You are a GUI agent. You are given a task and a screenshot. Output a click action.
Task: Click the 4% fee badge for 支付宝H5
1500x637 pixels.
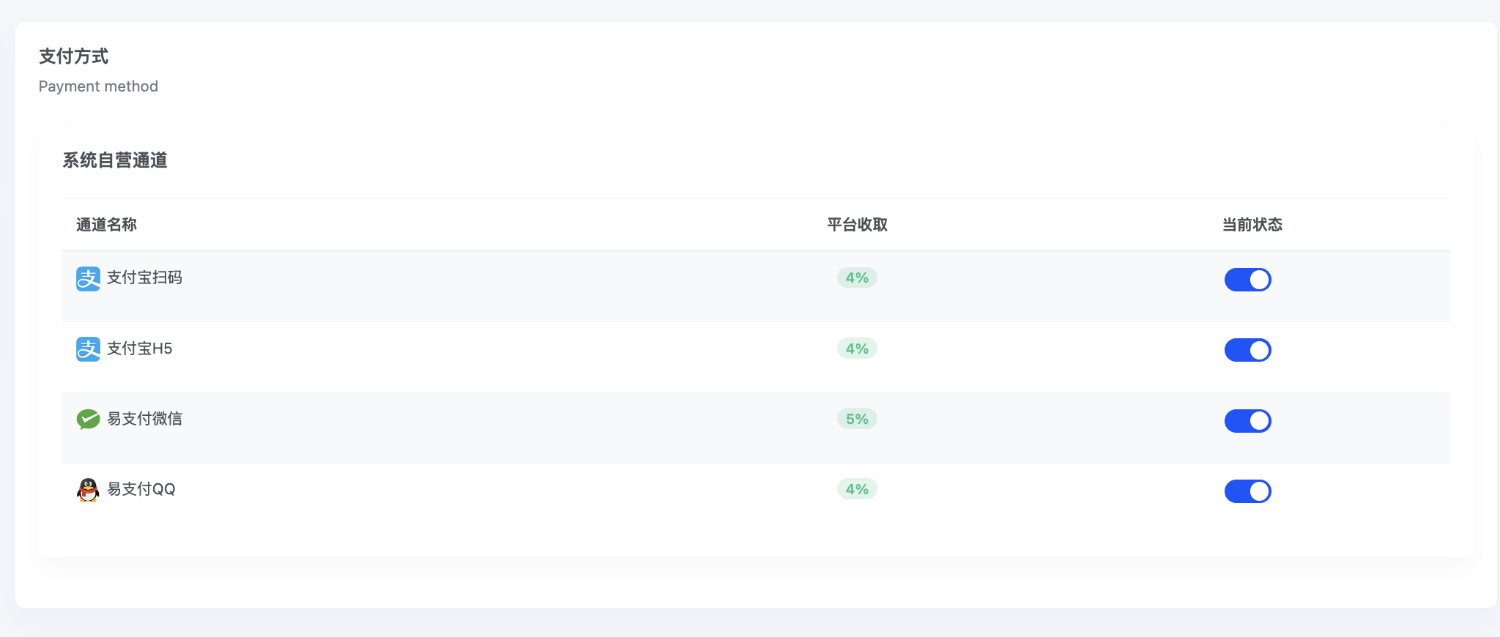857,349
